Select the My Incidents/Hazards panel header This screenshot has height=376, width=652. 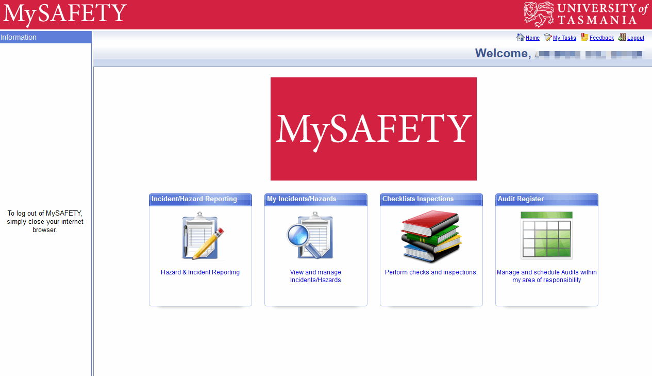pos(316,200)
